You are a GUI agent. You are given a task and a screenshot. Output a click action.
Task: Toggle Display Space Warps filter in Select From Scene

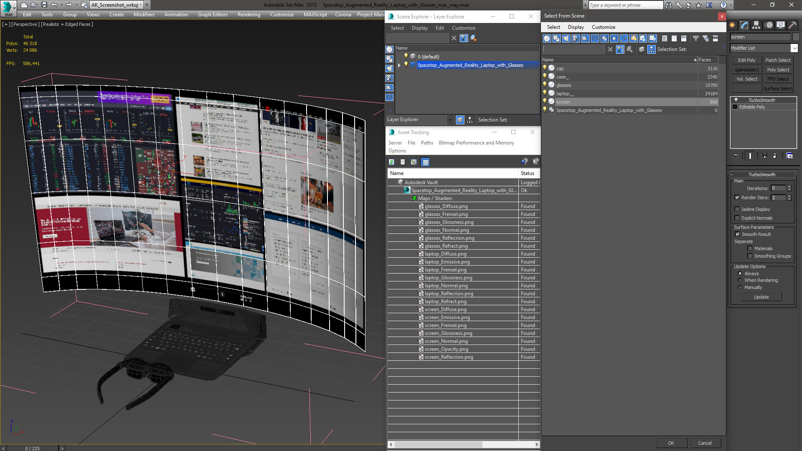pyautogui.click(x=595, y=38)
